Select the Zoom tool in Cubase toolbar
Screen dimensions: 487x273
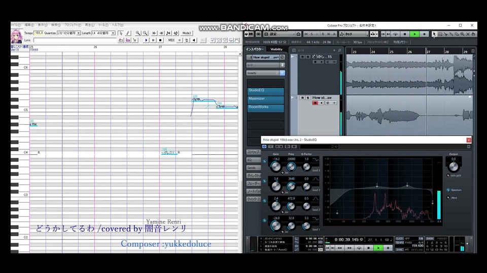tap(462, 34)
